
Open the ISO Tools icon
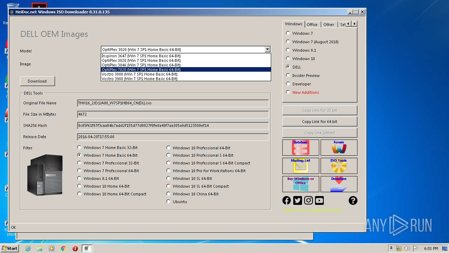tap(339, 166)
